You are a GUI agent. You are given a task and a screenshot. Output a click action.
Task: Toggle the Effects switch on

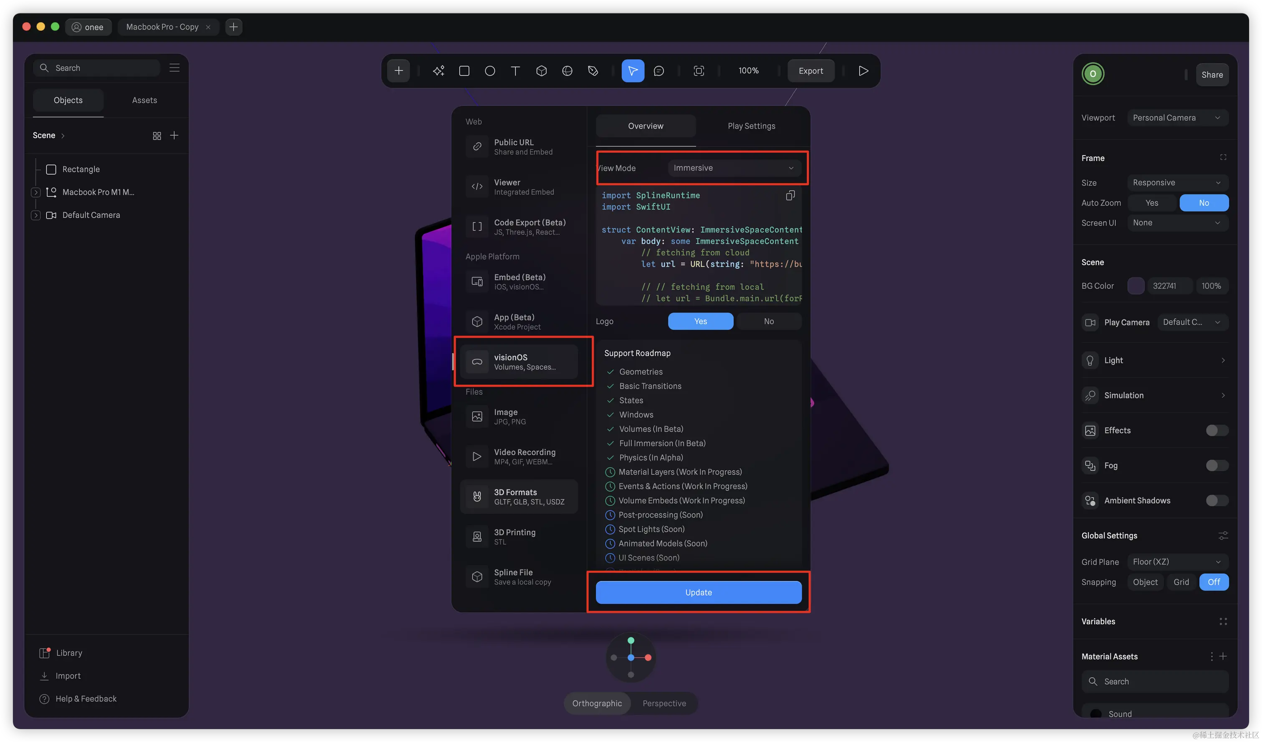[1217, 430]
